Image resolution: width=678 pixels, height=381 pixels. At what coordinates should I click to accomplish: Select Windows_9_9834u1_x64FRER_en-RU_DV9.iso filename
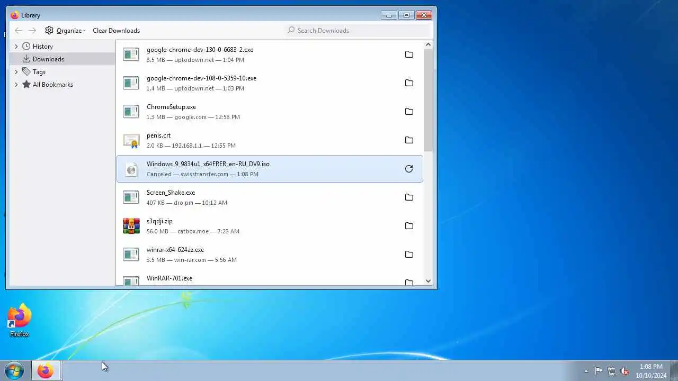(208, 164)
